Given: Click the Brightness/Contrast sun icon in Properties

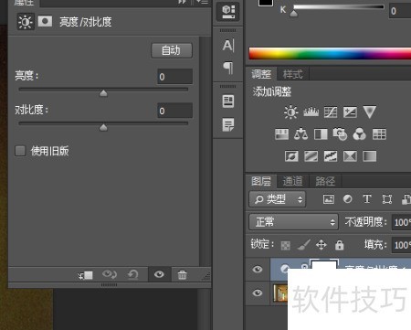Looking at the screenshot, I should (x=26, y=22).
